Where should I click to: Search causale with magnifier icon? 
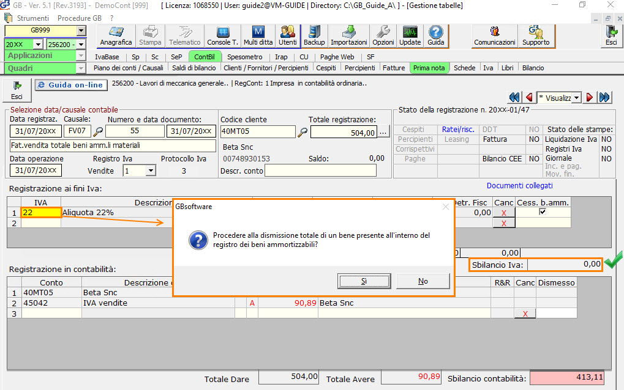click(98, 131)
